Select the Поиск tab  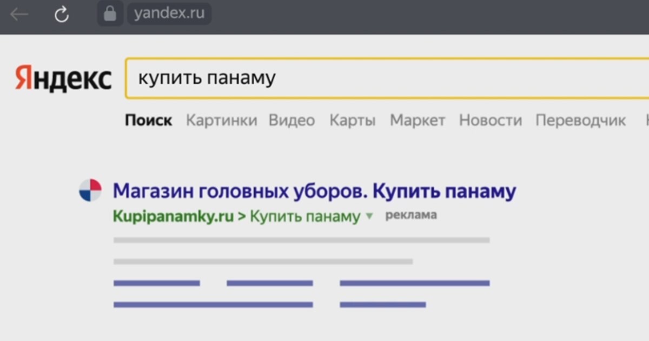coord(148,120)
